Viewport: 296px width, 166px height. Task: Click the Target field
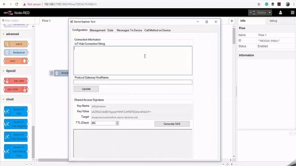(142, 117)
